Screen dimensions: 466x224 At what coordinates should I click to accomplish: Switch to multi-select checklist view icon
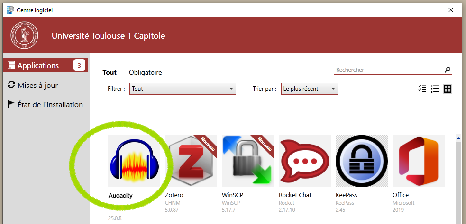(422, 88)
